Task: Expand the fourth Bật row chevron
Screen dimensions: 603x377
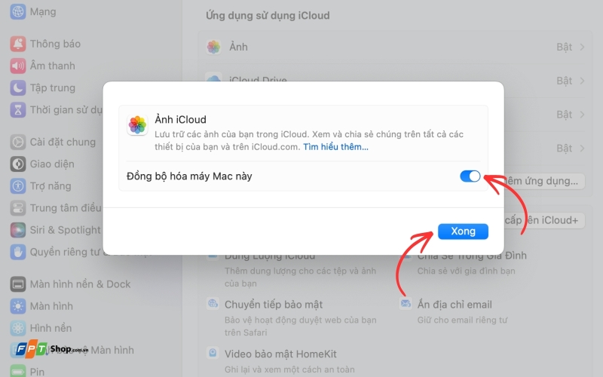Action: point(582,148)
